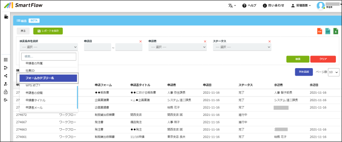Click the ステータス column header in table
This screenshot has height=142, width=342.
coord(245,85)
